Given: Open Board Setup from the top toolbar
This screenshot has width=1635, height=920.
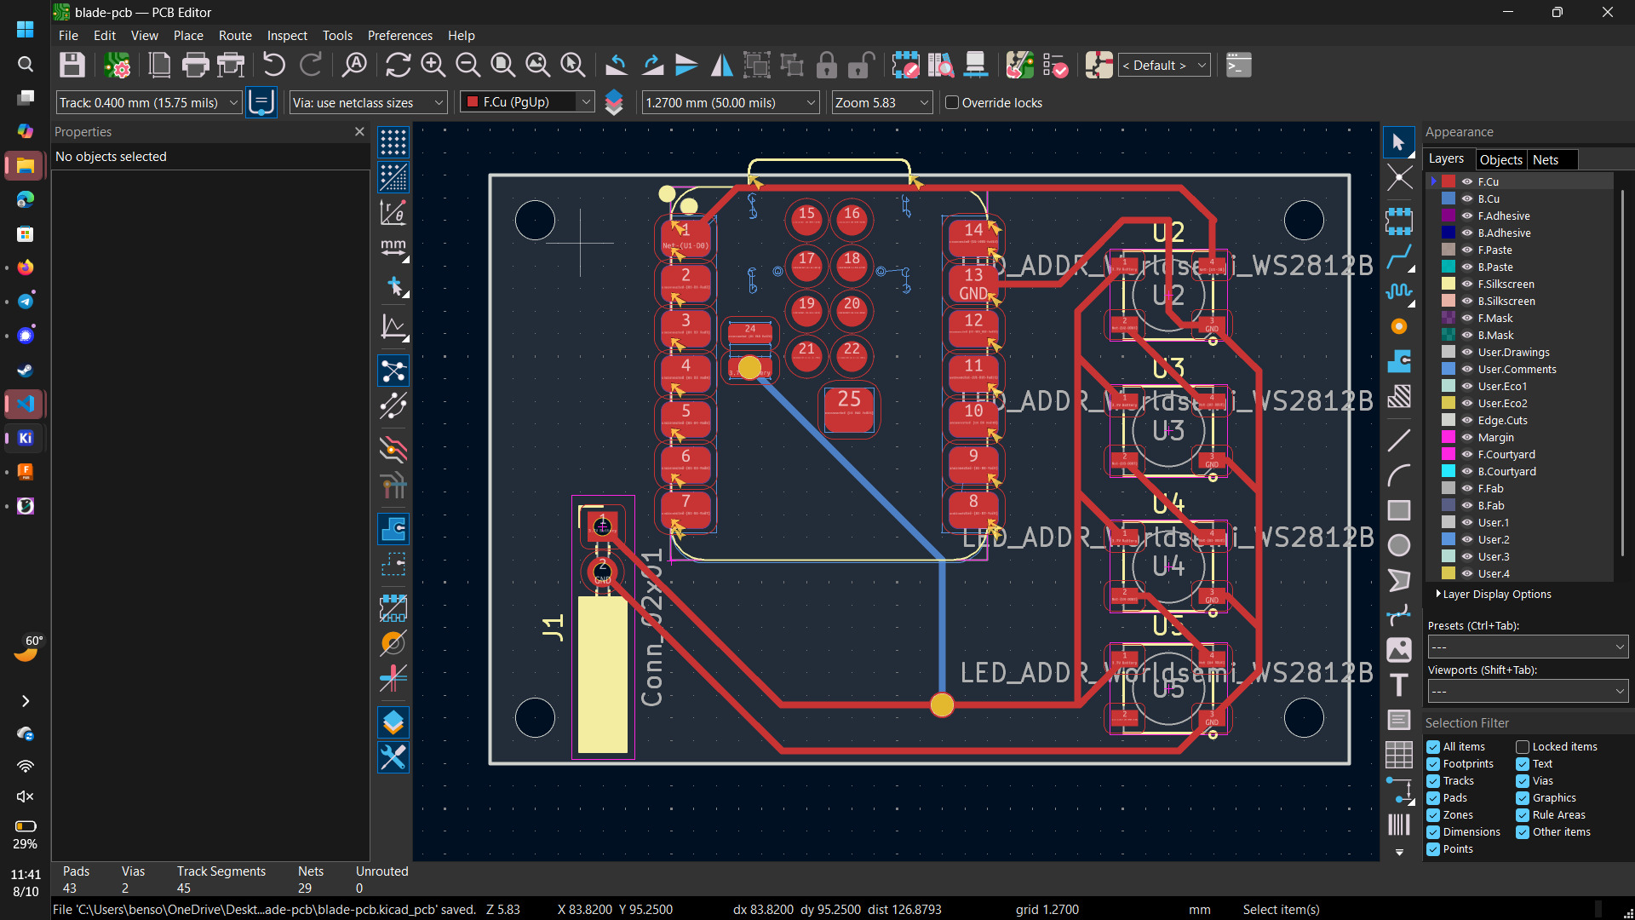Looking at the screenshot, I should click(x=117, y=66).
